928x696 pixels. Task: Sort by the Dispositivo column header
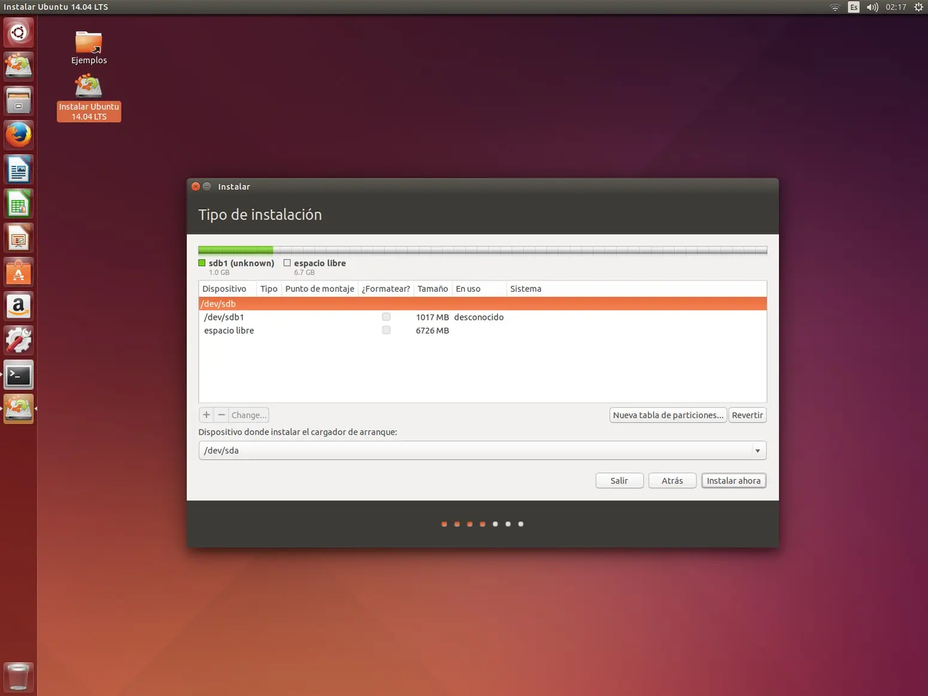tap(228, 289)
